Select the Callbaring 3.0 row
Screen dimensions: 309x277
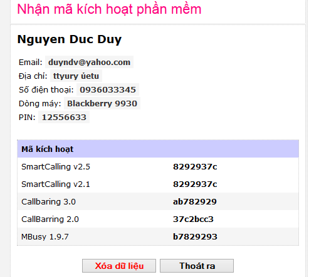[x=158, y=201]
